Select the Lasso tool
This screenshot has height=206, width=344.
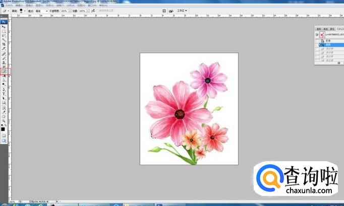tap(4, 35)
